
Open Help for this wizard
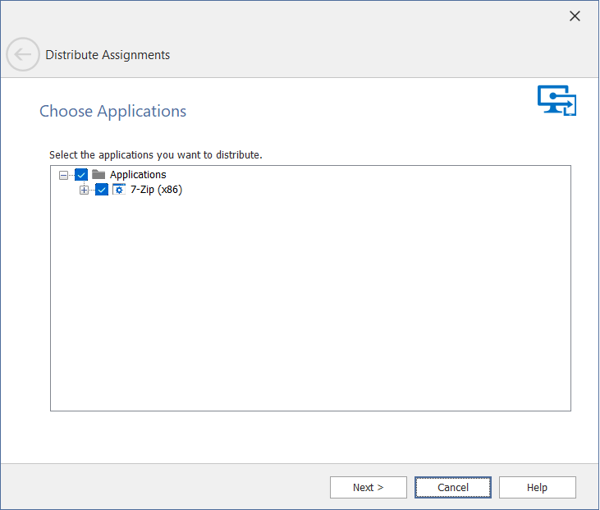click(537, 487)
